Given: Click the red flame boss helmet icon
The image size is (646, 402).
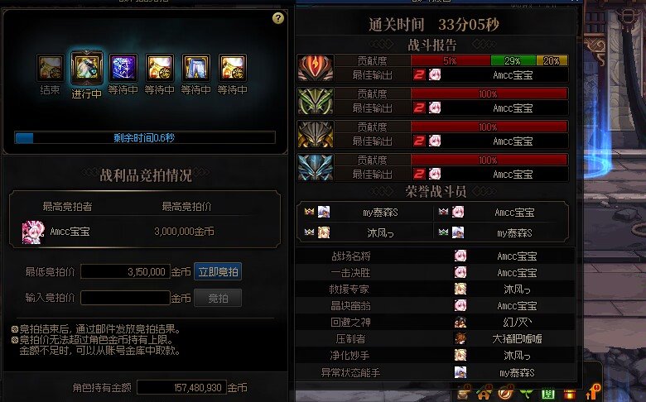Looking at the screenshot, I should [316, 68].
